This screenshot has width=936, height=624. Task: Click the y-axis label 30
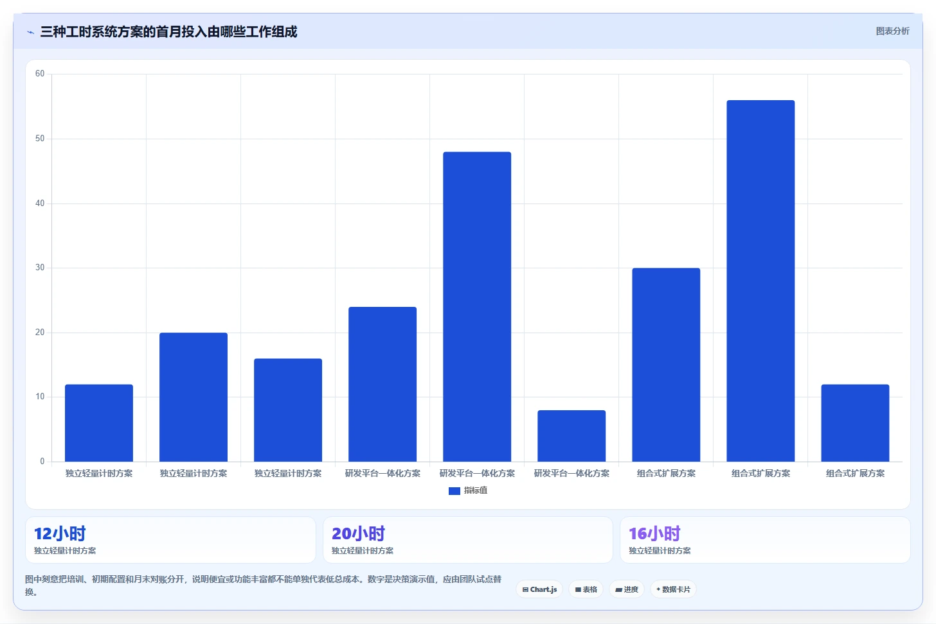pos(40,268)
